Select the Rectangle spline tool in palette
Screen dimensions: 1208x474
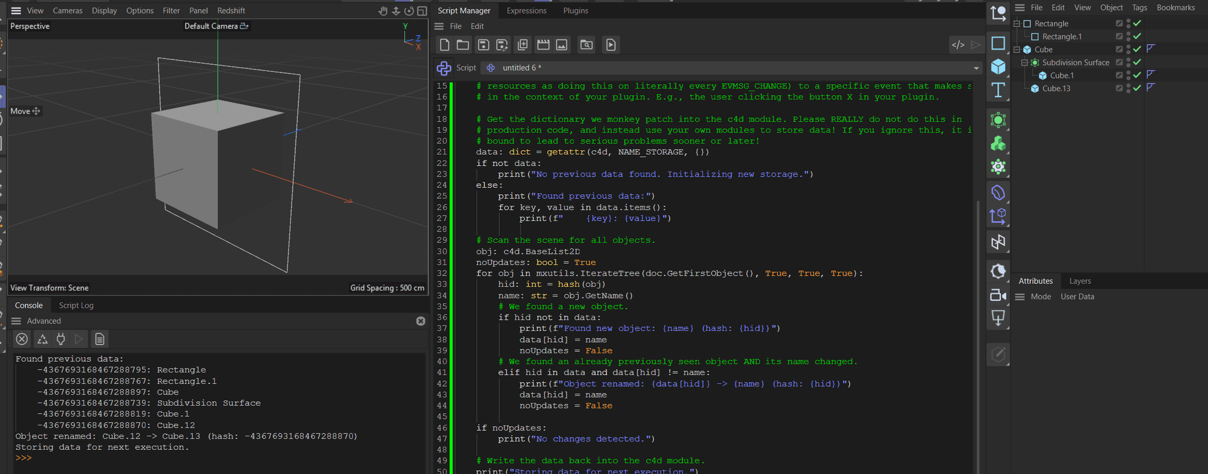tap(998, 43)
